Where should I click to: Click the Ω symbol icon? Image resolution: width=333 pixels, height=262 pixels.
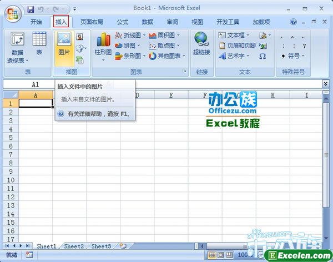pyautogui.click(x=263, y=56)
